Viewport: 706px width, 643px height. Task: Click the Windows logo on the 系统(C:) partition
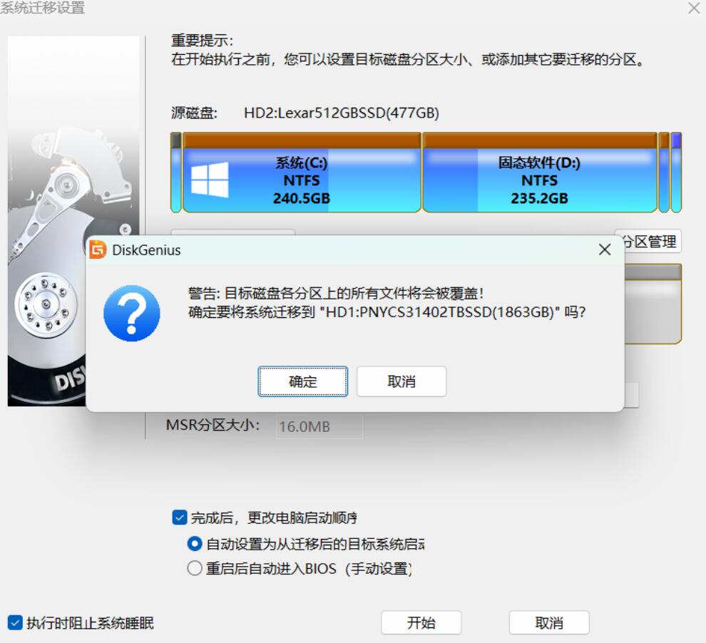pos(210,180)
